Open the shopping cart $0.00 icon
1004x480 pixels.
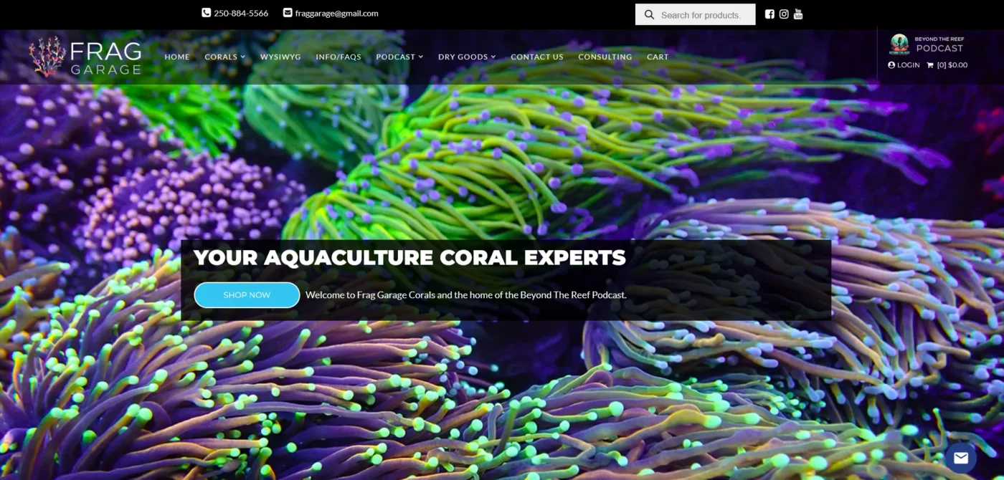(947, 65)
